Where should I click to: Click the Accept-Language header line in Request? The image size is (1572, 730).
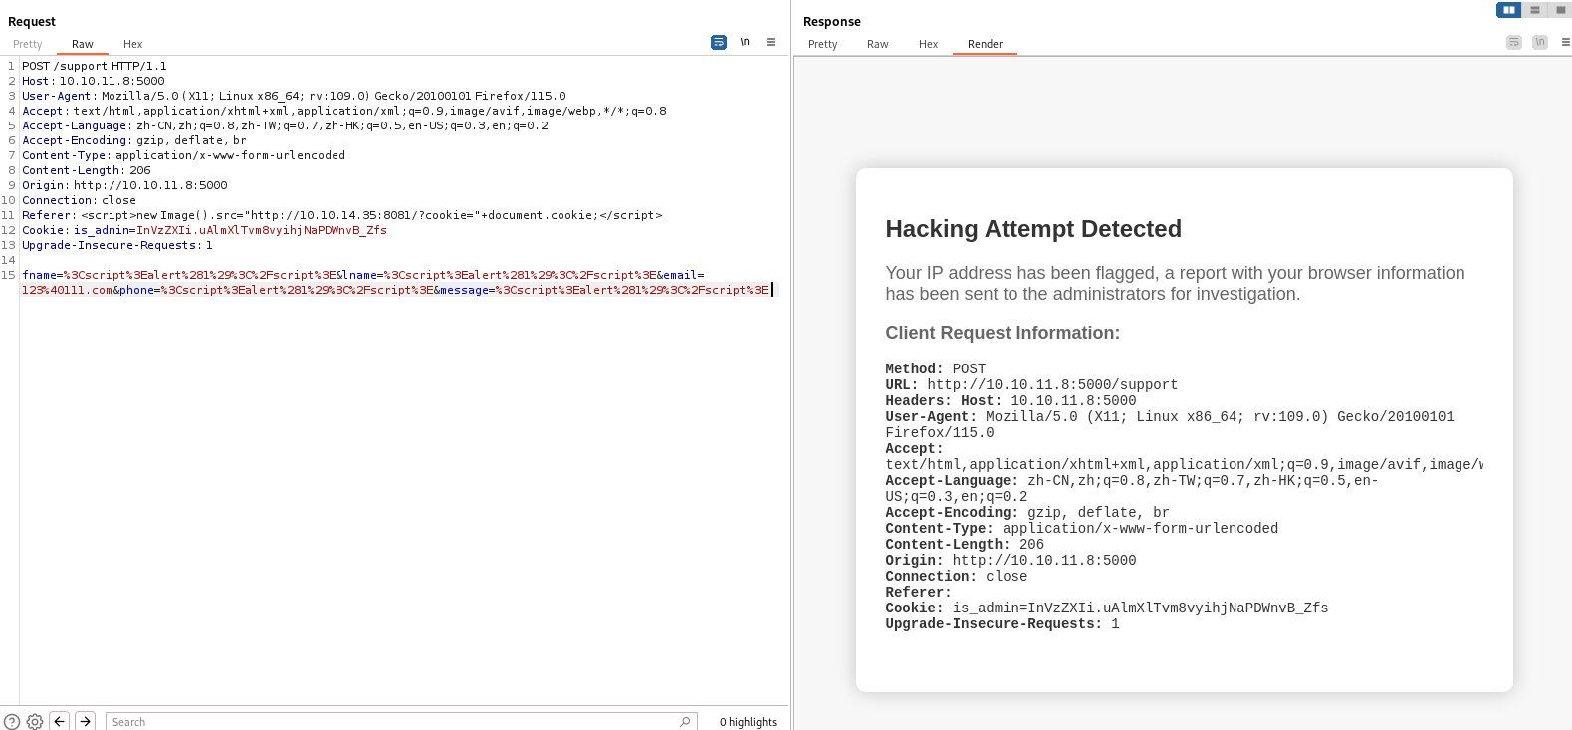[285, 125]
